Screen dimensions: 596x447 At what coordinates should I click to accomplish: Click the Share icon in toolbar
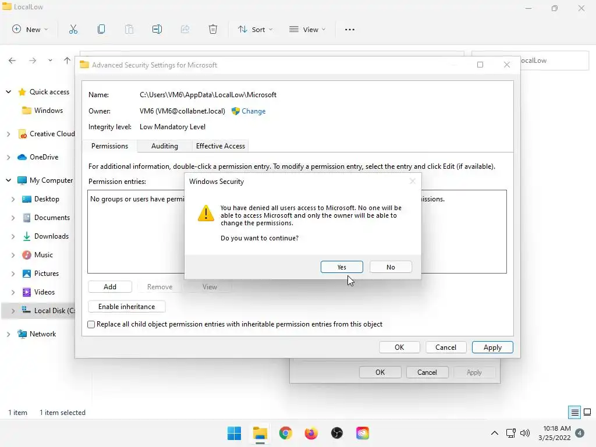[185, 29]
